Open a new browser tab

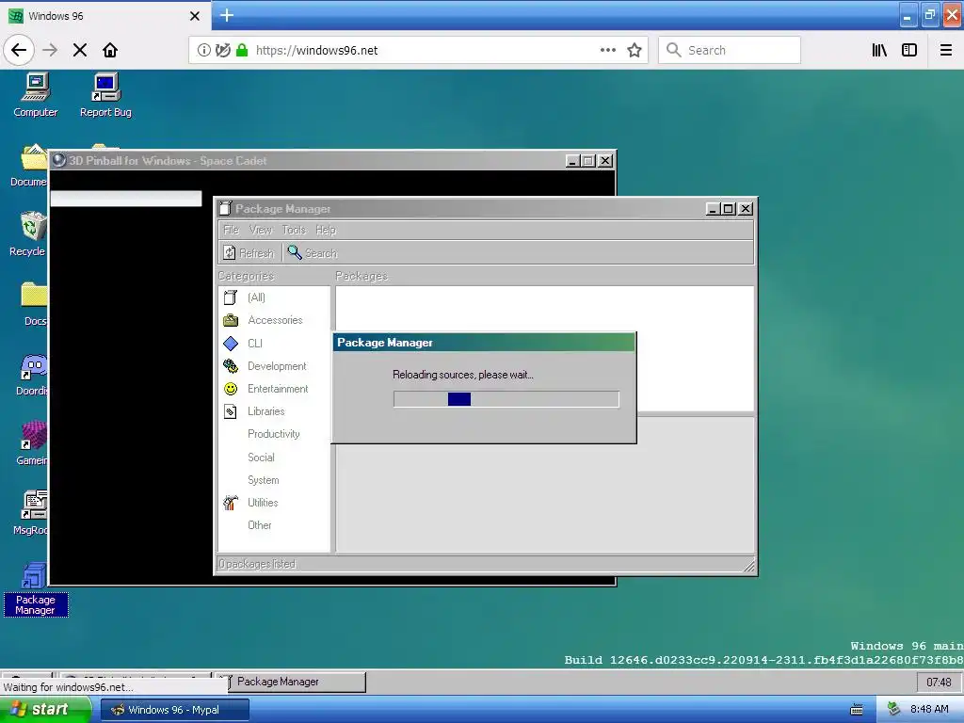(227, 15)
